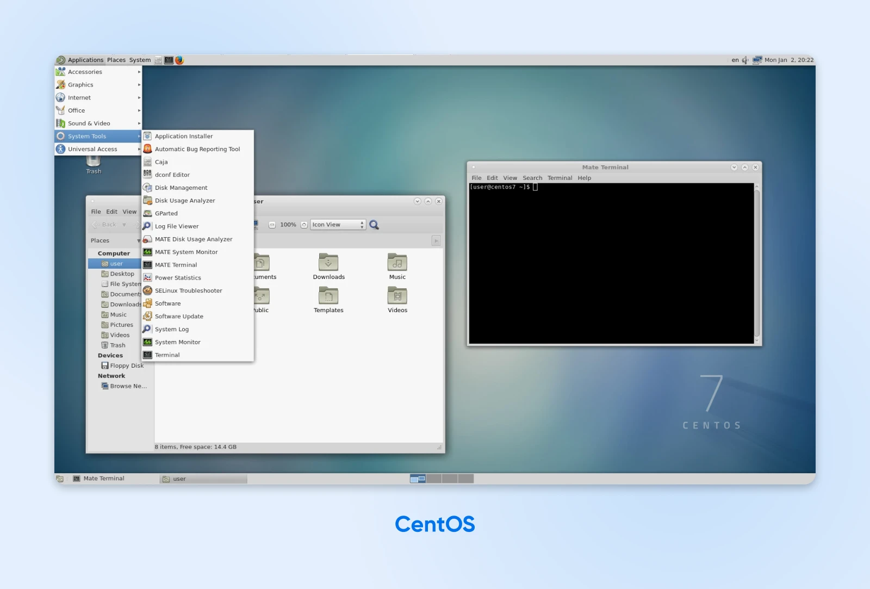This screenshot has height=589, width=870.
Task: Open the Music folder icon
Action: 397,267
